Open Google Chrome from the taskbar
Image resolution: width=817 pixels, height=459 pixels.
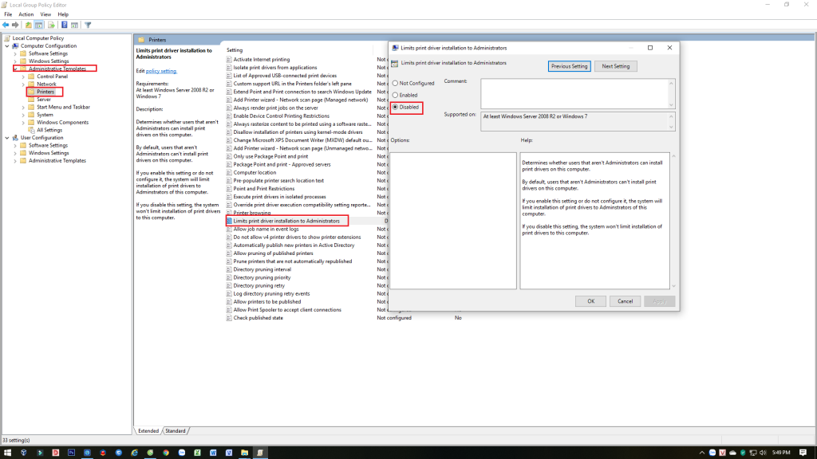pos(166,453)
